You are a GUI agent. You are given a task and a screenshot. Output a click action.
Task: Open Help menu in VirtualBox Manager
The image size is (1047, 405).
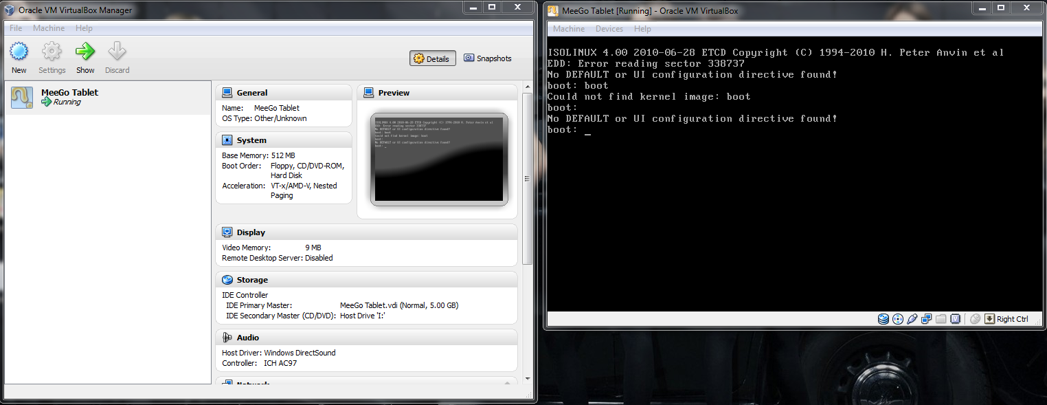84,28
